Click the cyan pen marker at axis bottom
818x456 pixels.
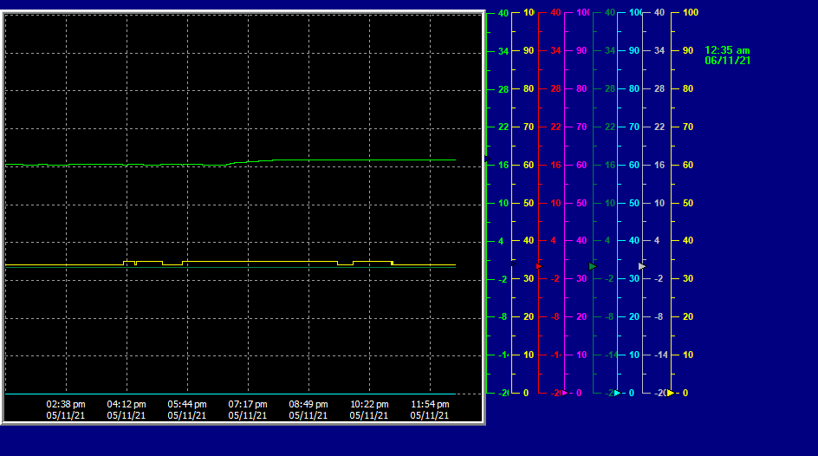(x=616, y=393)
